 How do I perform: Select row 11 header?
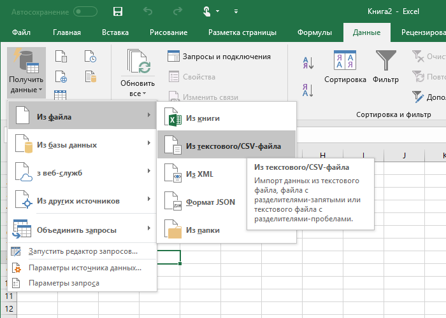(x=8, y=296)
